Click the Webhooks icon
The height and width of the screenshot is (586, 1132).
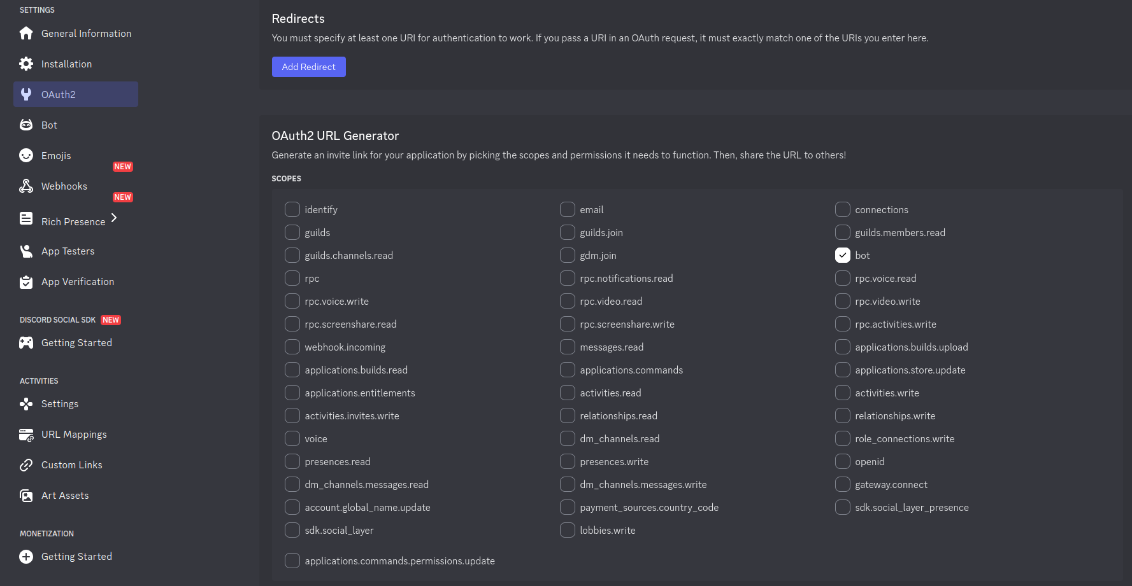[x=25, y=186]
